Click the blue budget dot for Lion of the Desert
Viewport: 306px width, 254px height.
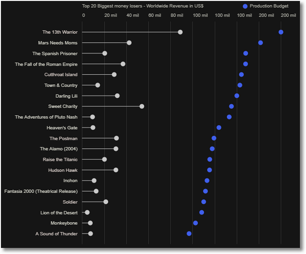(202, 212)
